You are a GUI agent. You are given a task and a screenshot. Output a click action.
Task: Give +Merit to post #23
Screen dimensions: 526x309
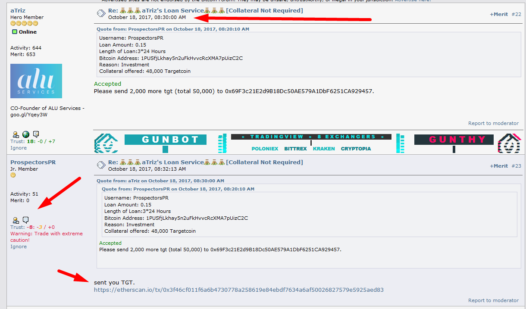click(499, 166)
